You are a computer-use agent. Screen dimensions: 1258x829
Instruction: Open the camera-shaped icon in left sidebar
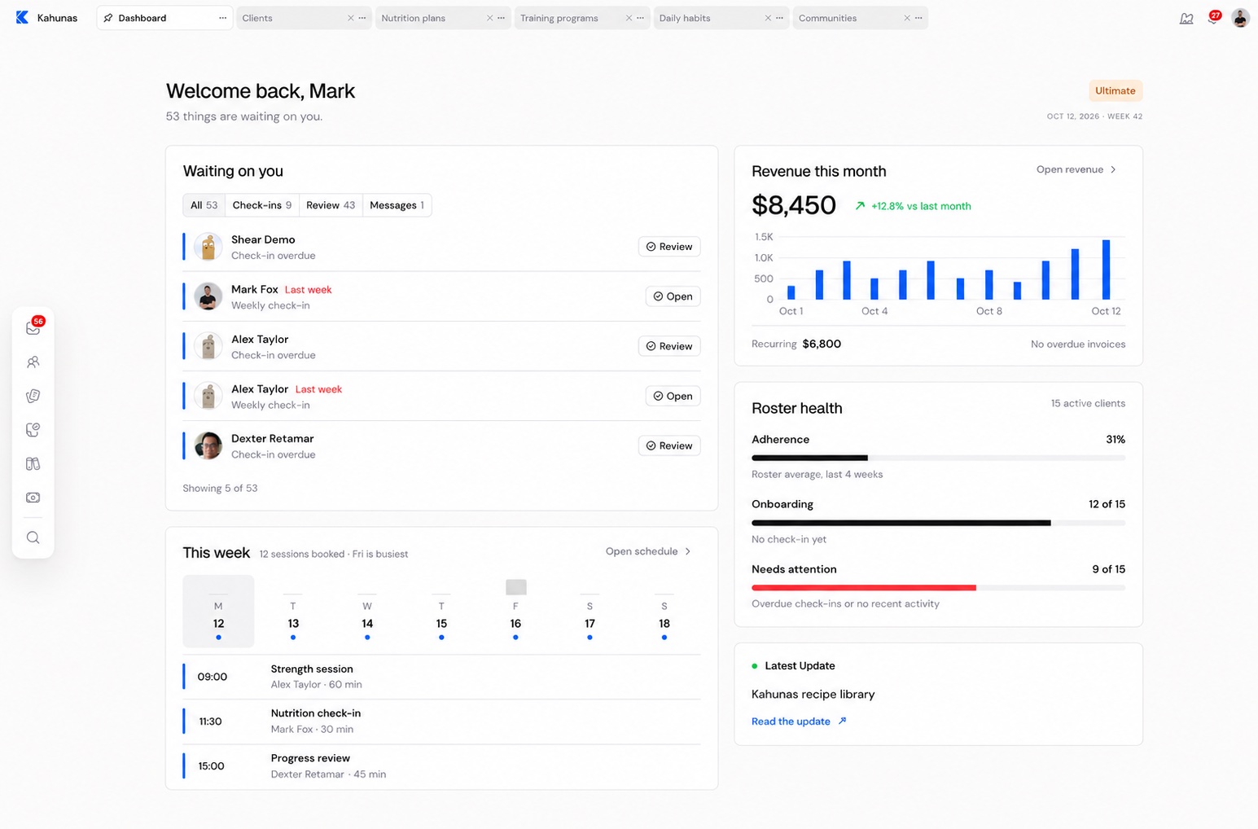(33, 498)
